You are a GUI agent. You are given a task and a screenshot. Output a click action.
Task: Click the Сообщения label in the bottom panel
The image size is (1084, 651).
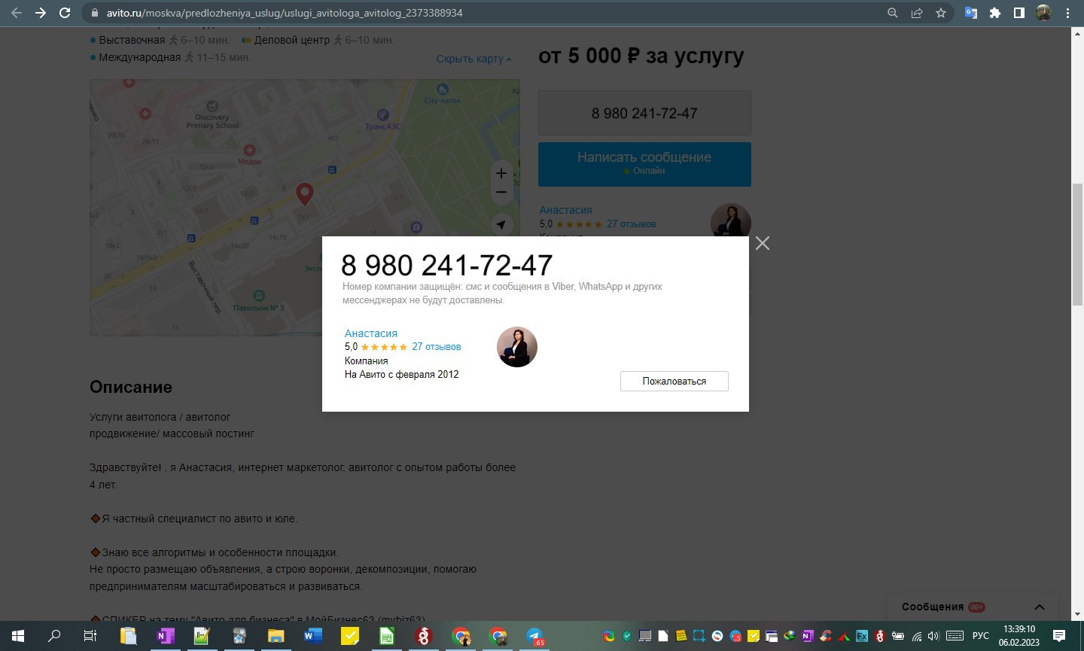tap(933, 607)
